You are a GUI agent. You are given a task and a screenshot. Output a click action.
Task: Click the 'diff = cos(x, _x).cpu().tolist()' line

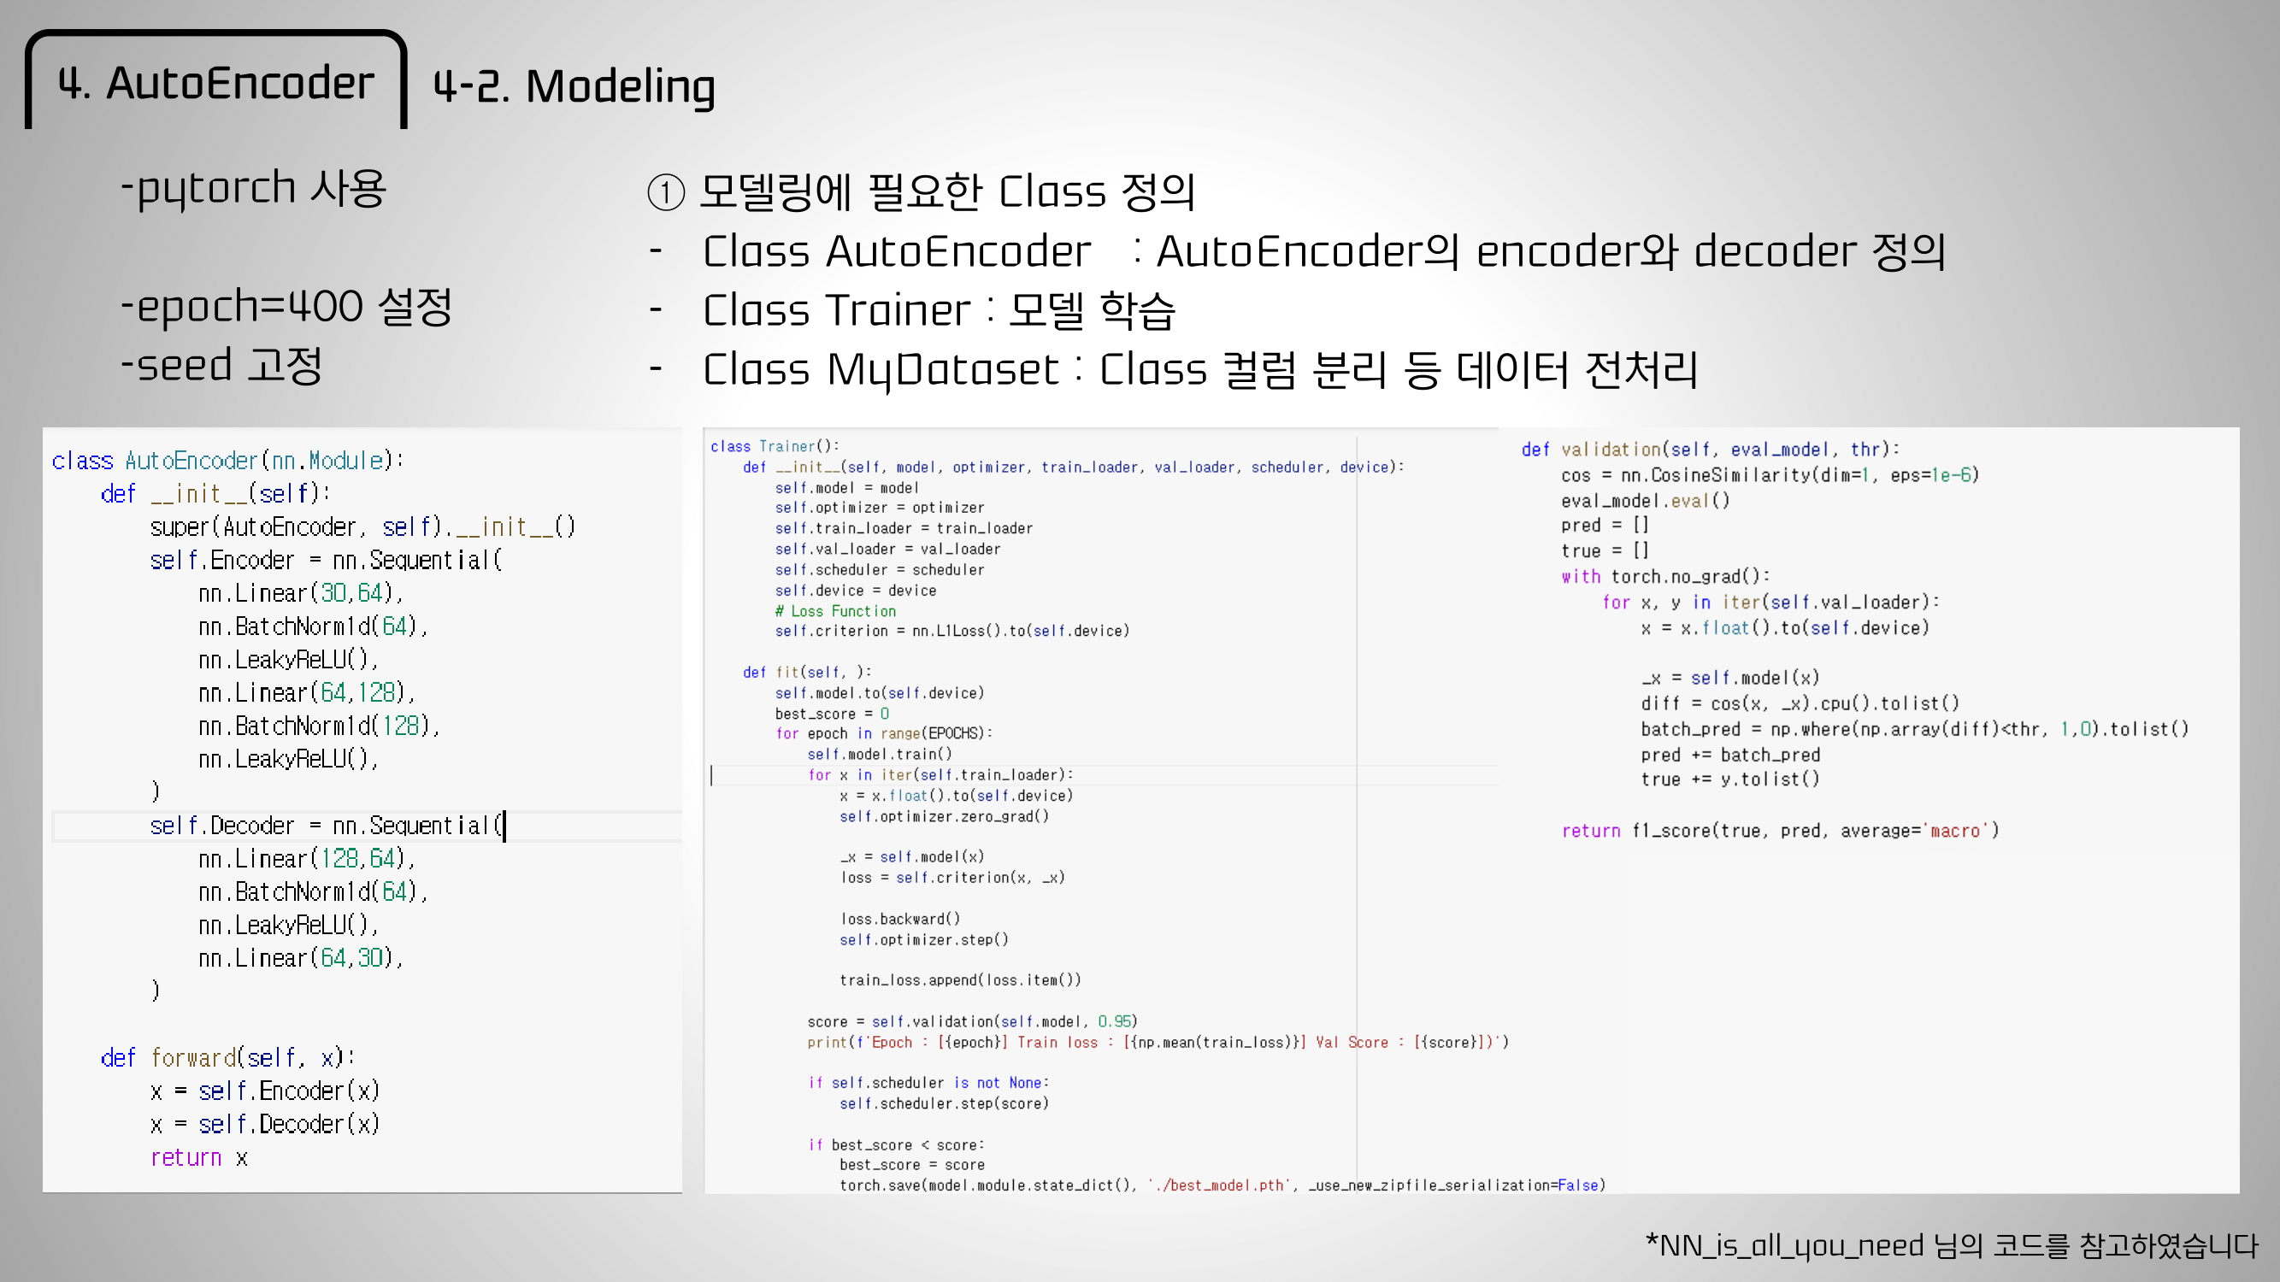point(1800,703)
